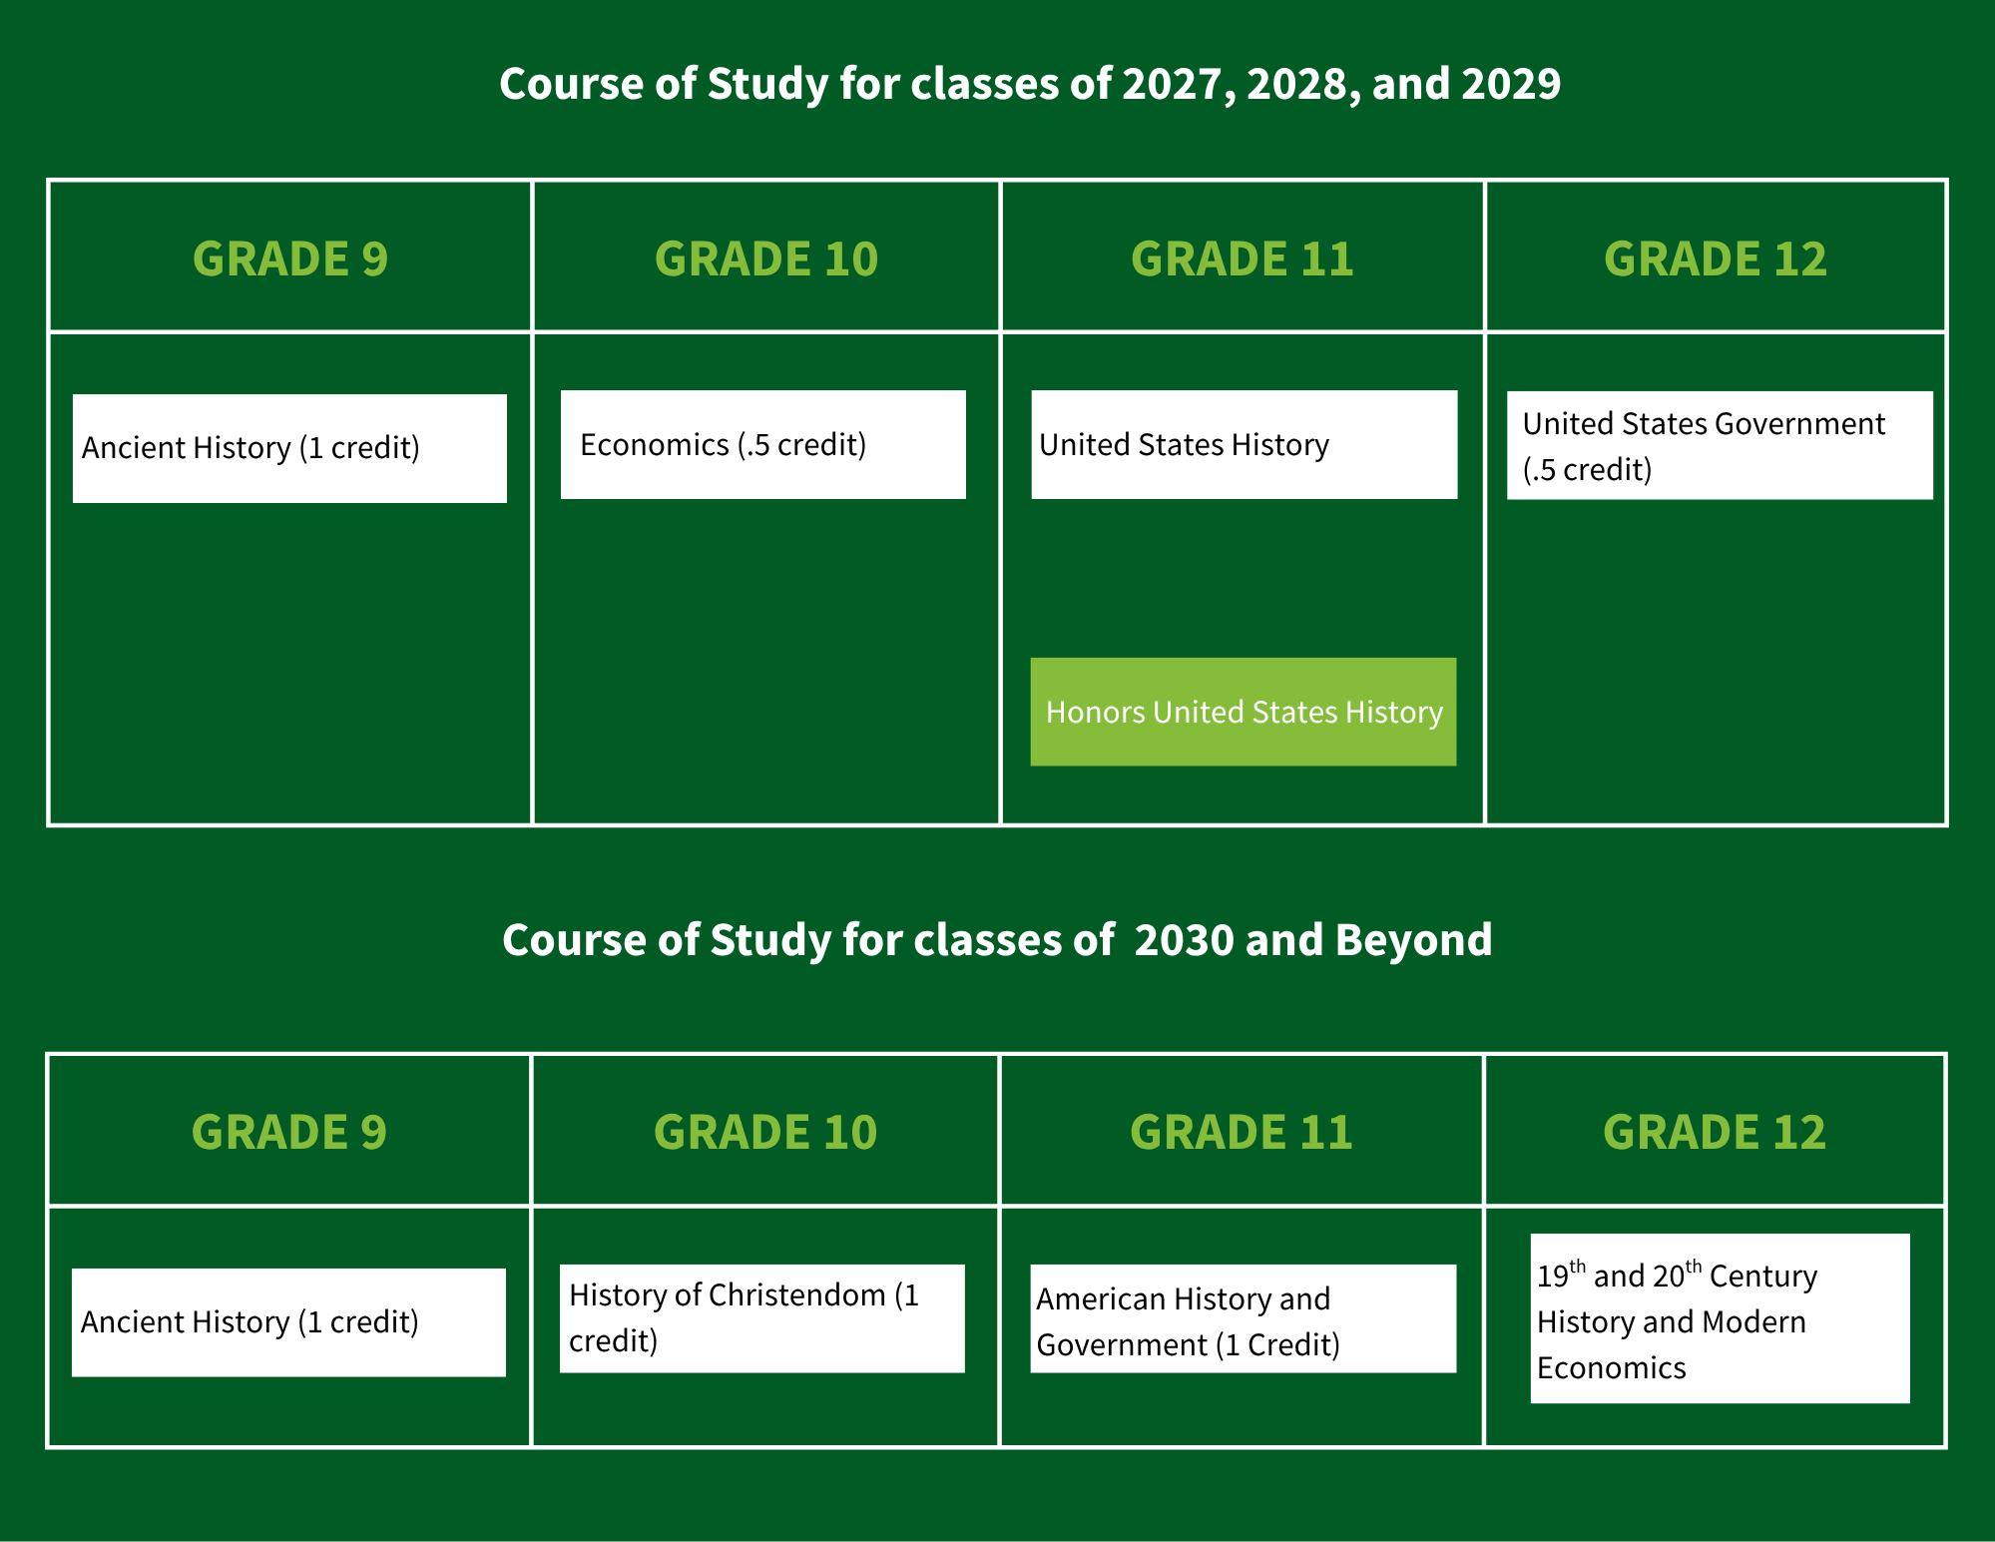Select GRADE 9 header in the 2027-2029 table
This screenshot has width=1995, height=1542.
coord(290,258)
